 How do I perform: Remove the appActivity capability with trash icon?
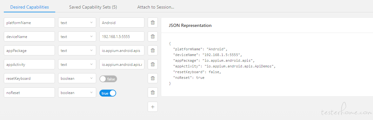(153, 64)
